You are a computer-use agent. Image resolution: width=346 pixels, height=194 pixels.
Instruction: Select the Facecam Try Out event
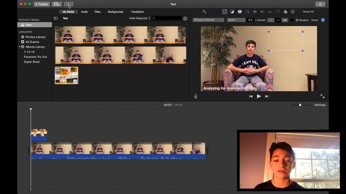click(35, 57)
